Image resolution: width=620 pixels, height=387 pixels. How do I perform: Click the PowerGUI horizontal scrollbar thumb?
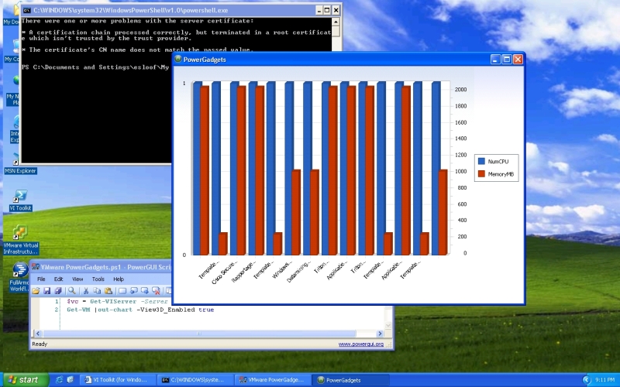(199, 334)
